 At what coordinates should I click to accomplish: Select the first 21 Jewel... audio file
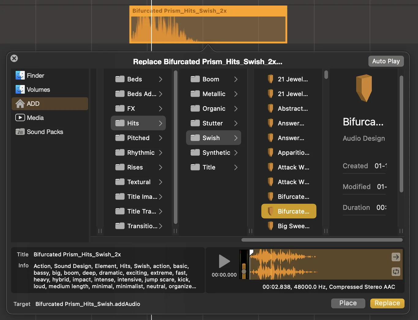pos(289,79)
